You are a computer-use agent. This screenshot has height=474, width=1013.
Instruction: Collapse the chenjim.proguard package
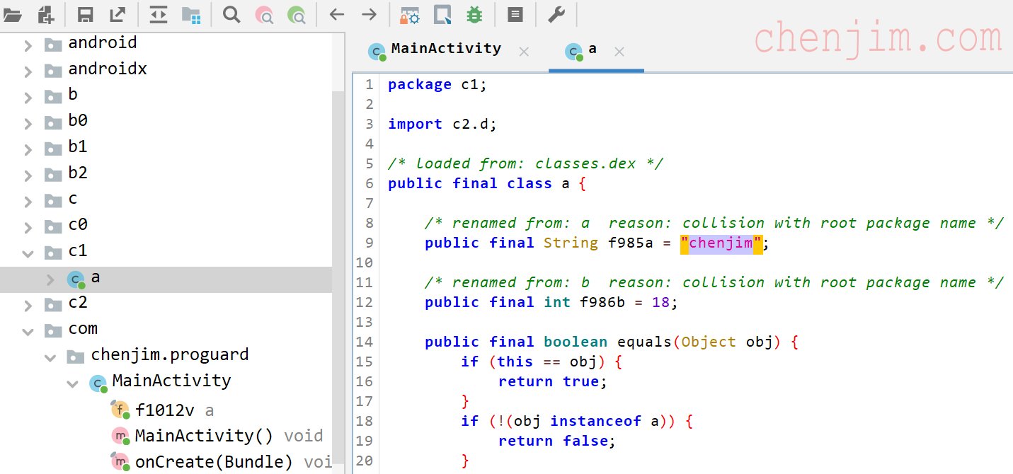coord(50,357)
